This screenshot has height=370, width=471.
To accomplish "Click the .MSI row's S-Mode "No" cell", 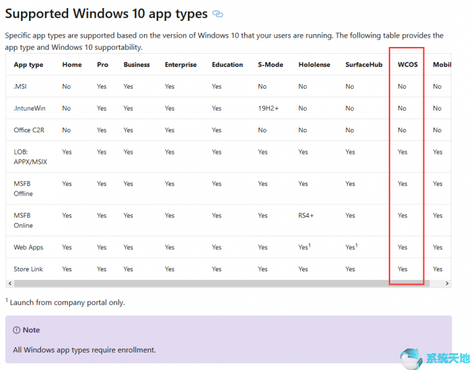I will tap(262, 87).
